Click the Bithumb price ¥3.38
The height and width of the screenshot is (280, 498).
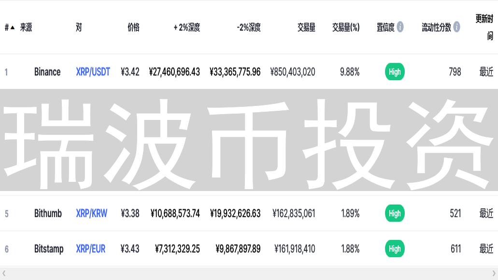coord(130,213)
